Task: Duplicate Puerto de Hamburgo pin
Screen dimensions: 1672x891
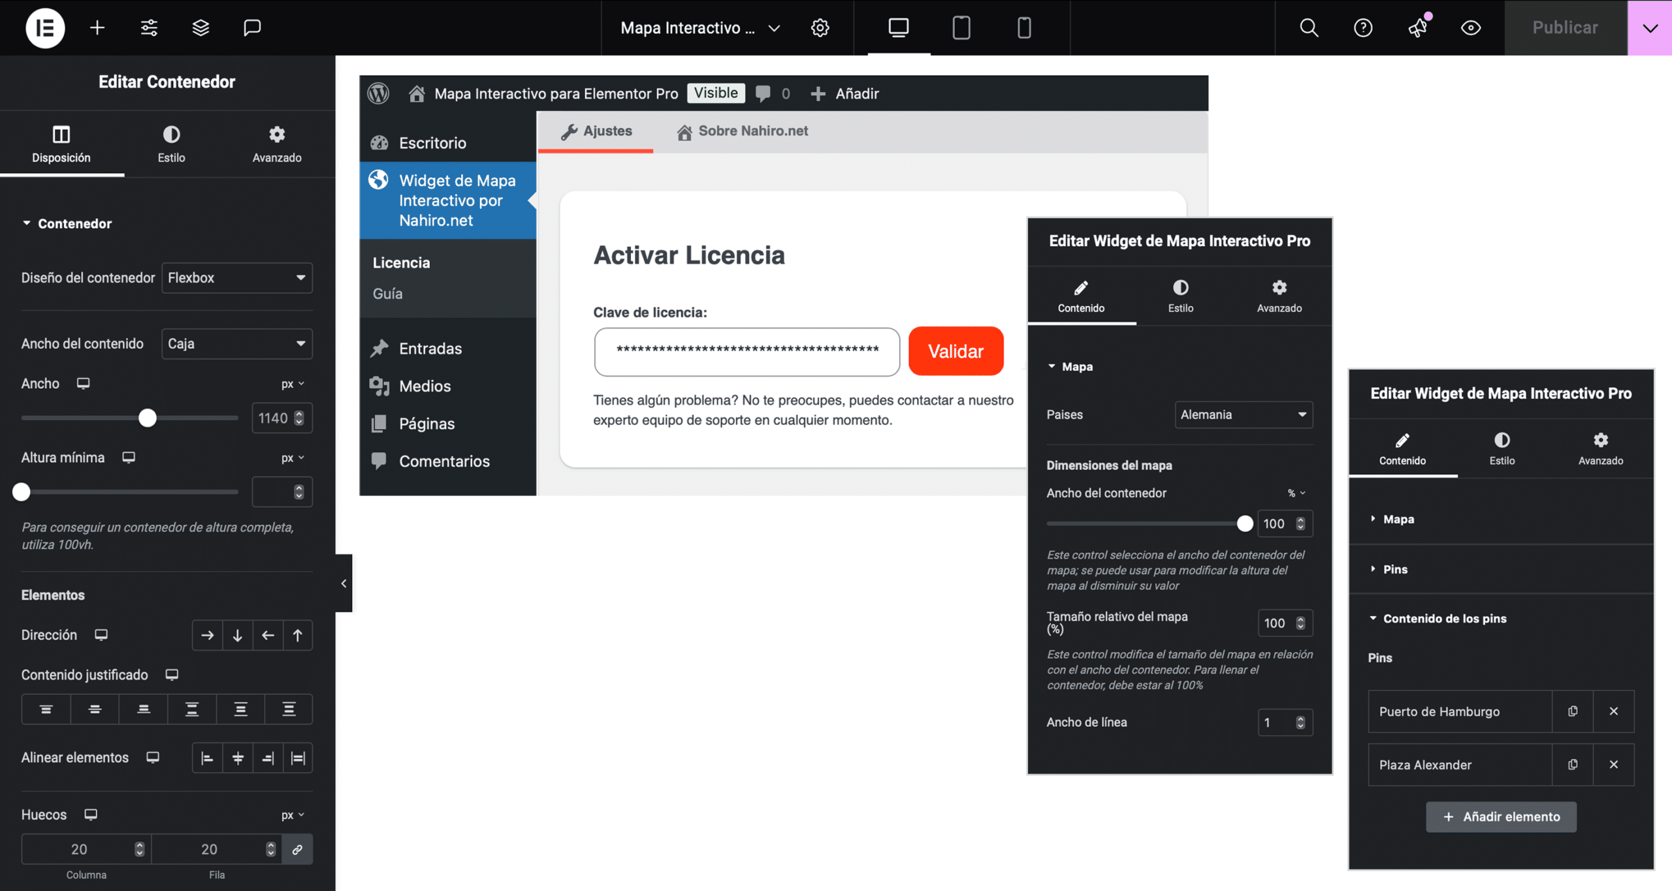Action: [x=1573, y=711]
